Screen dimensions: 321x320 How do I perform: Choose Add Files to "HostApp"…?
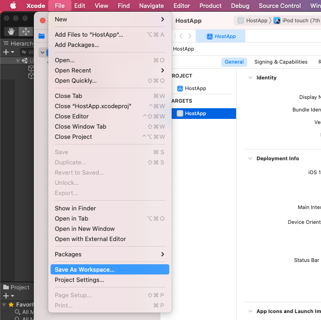point(110,35)
